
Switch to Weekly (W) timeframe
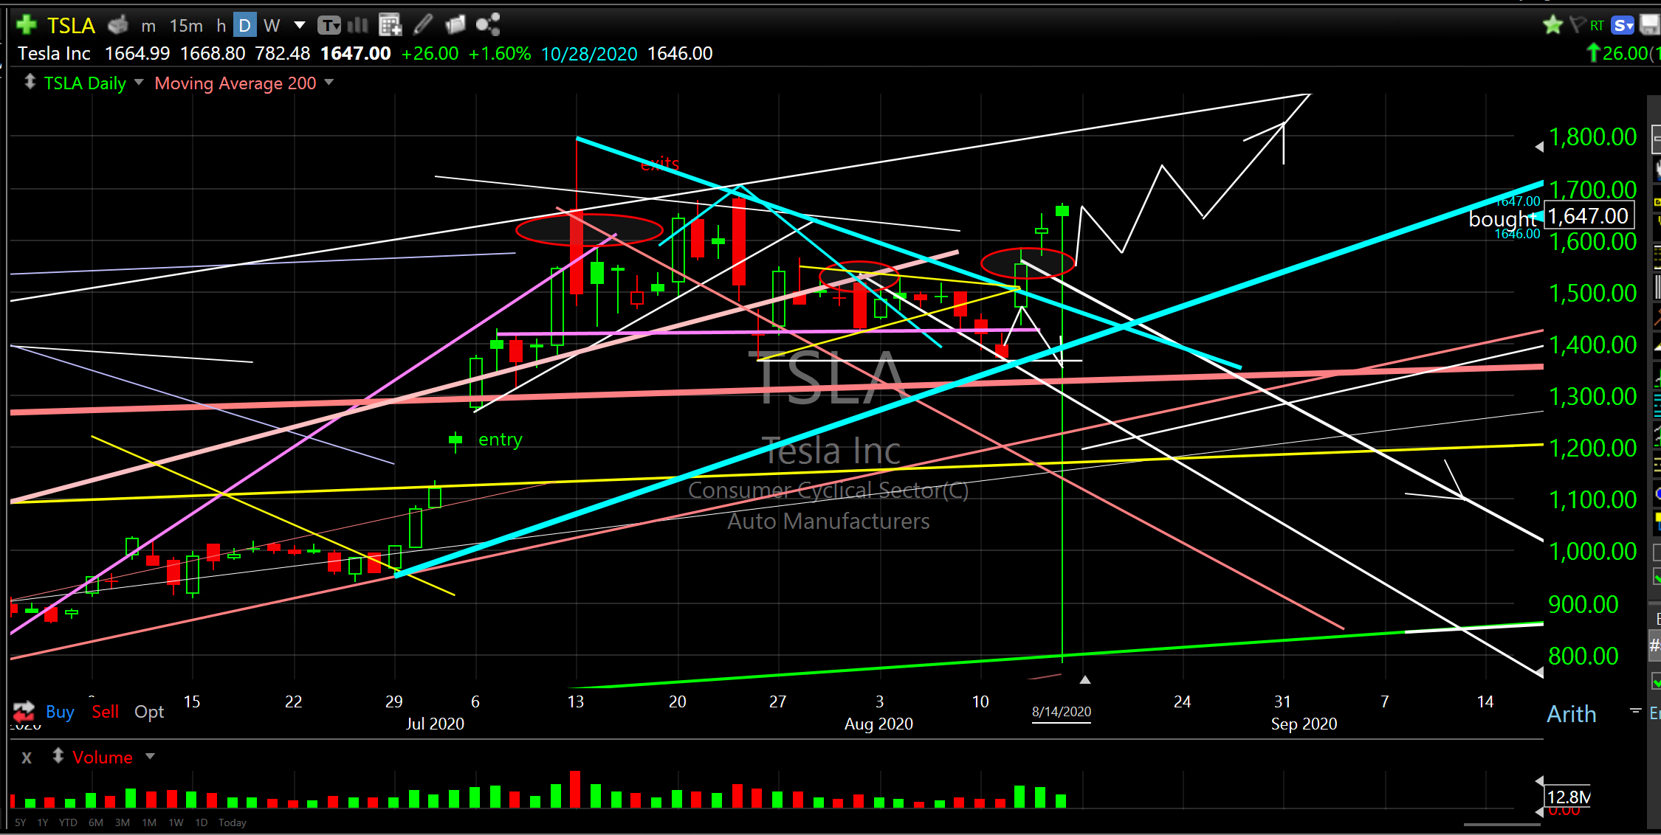coord(272,26)
